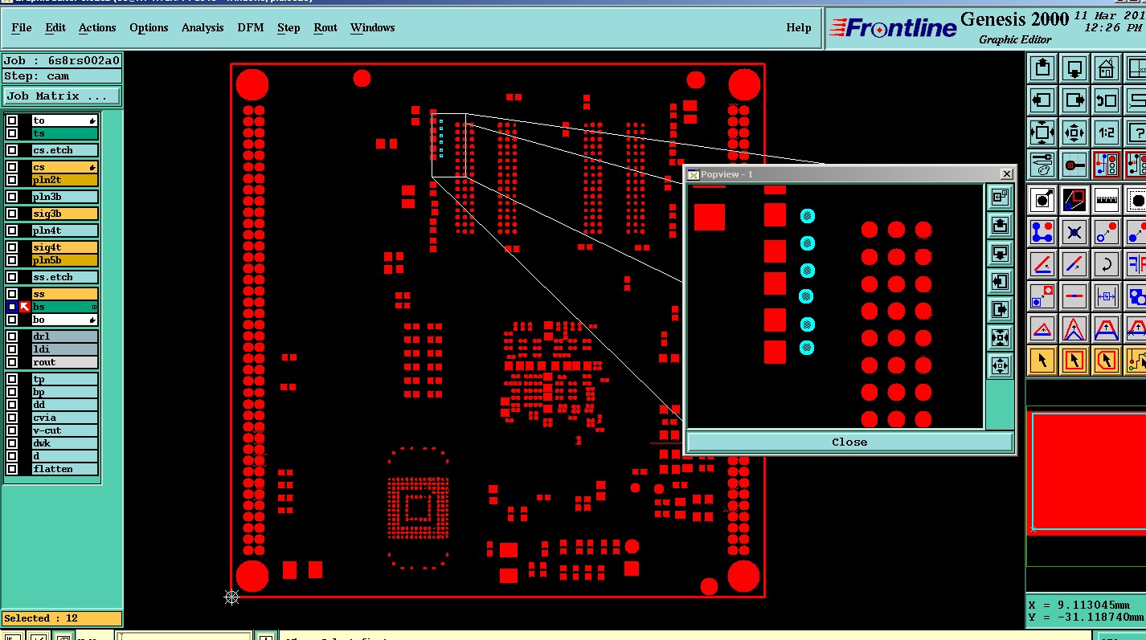Click the horizontal dimension stretch tool

coord(1107,296)
